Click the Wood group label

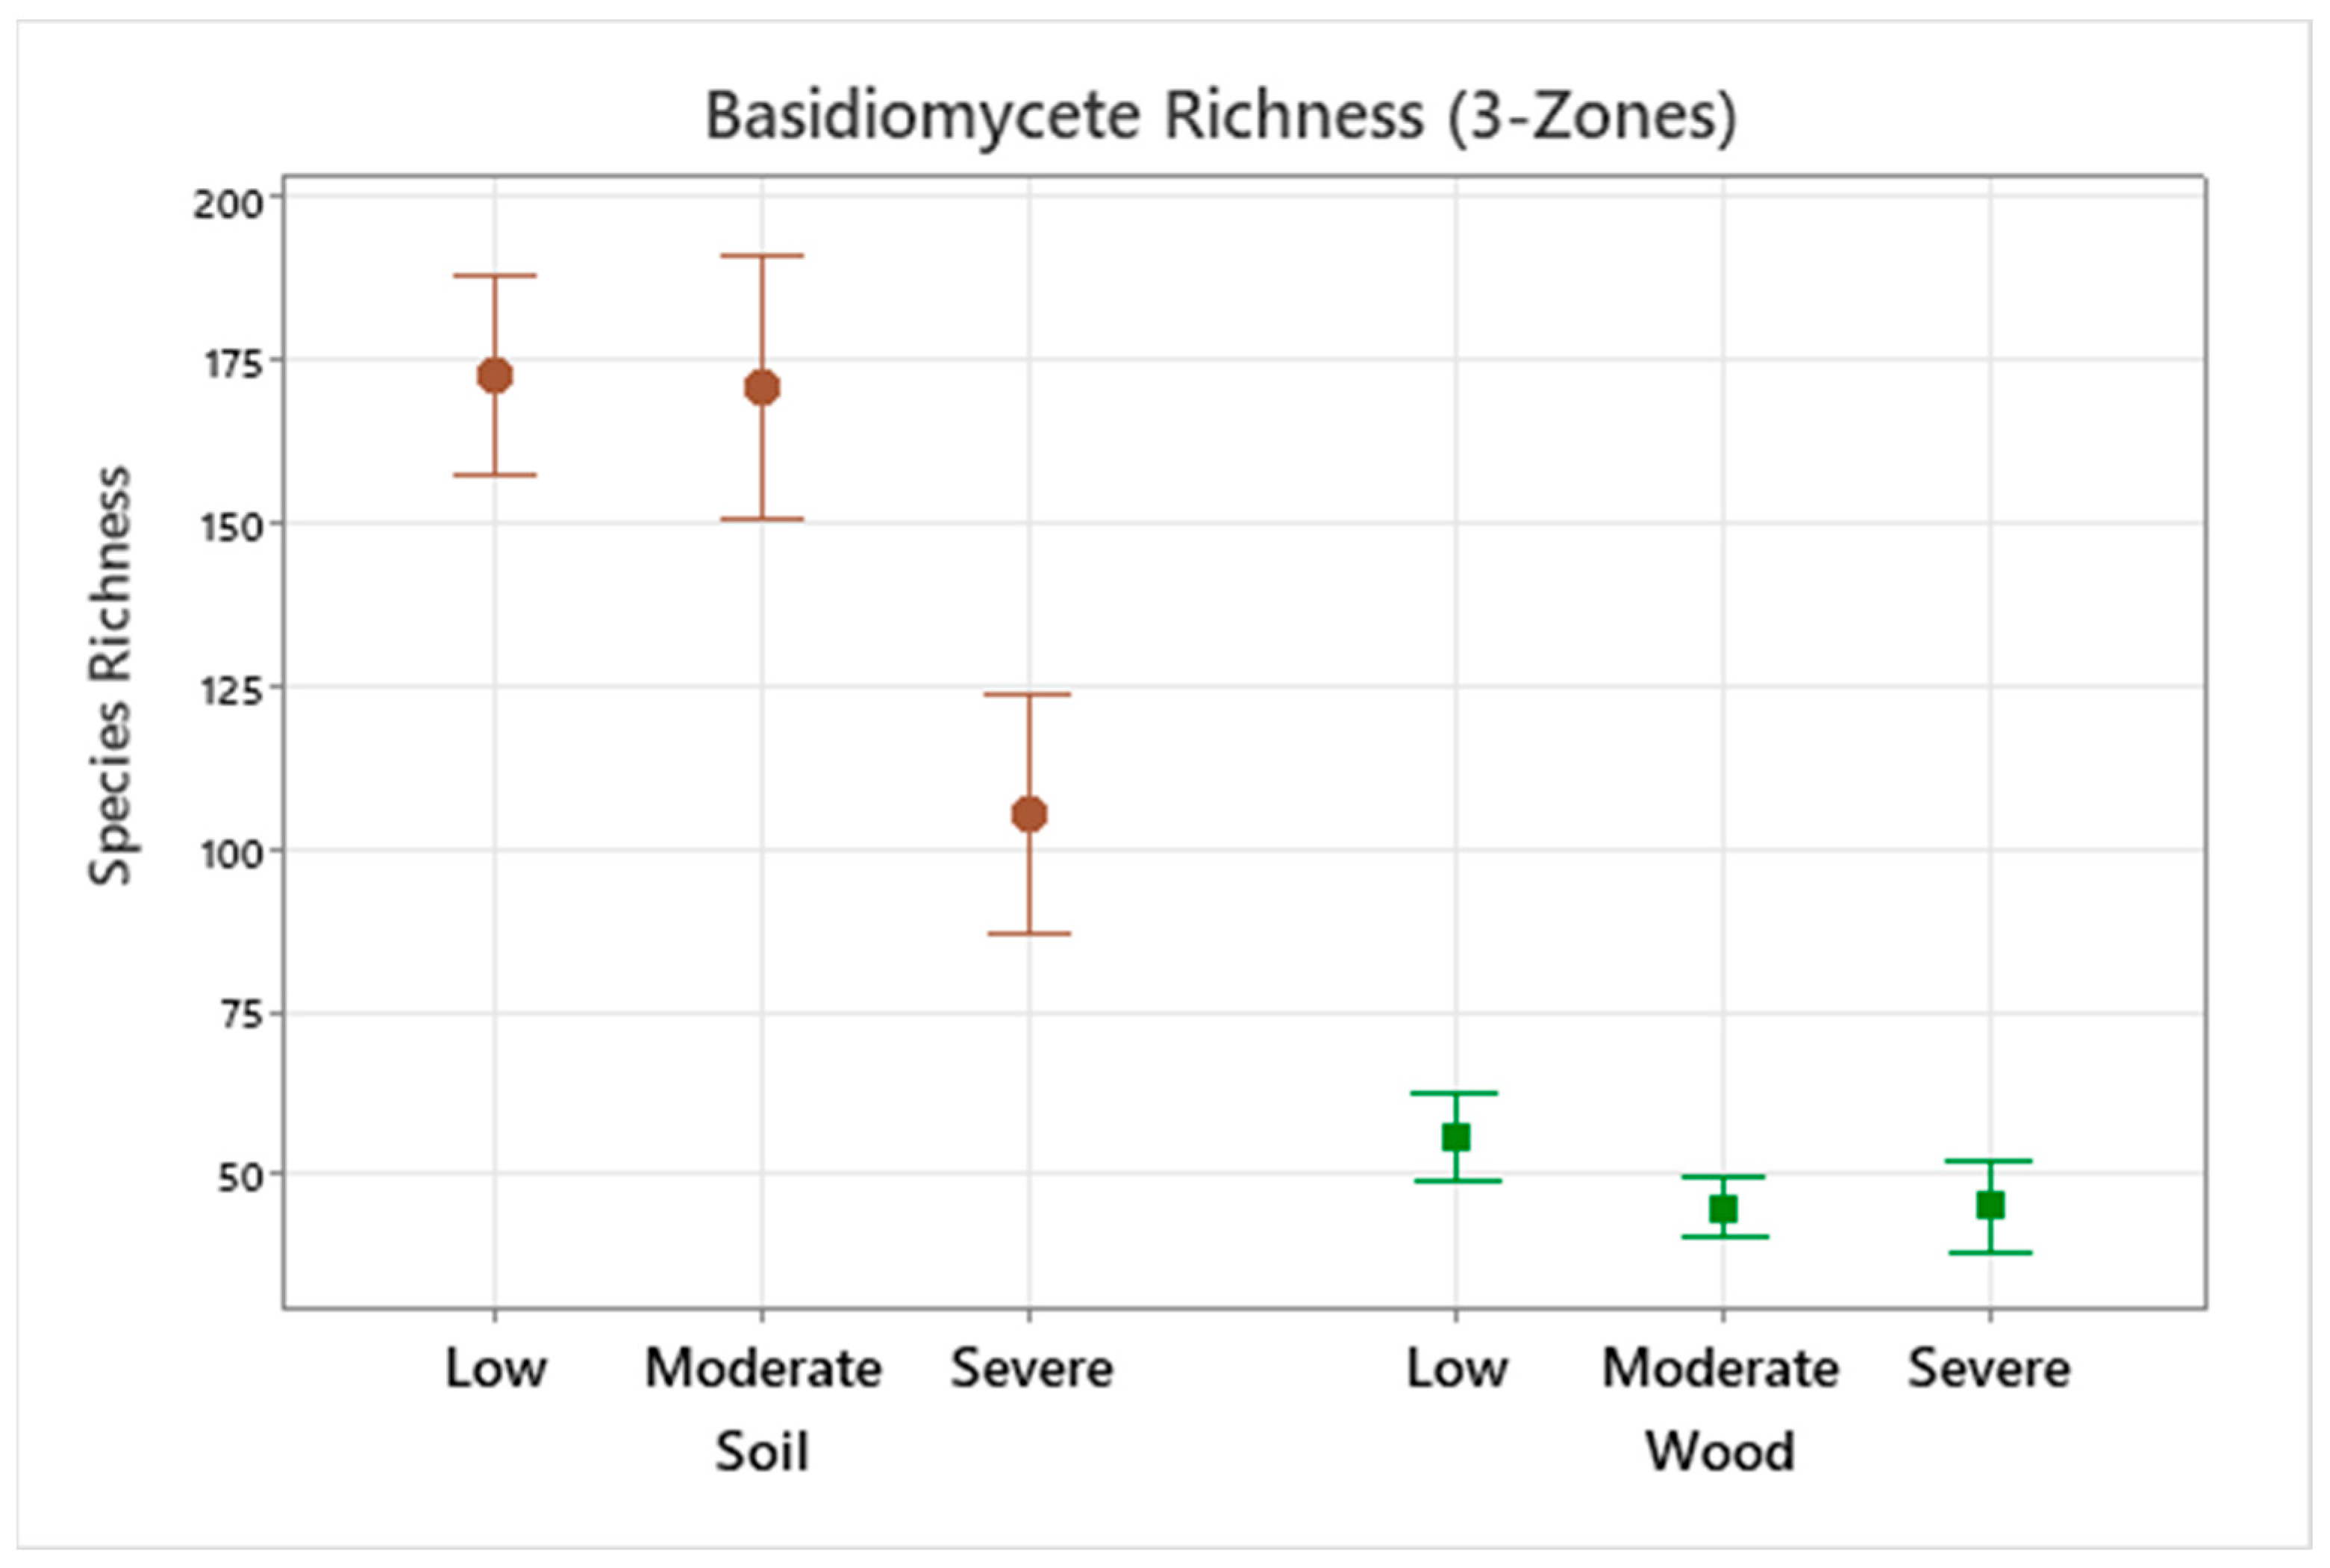click(x=1721, y=1451)
